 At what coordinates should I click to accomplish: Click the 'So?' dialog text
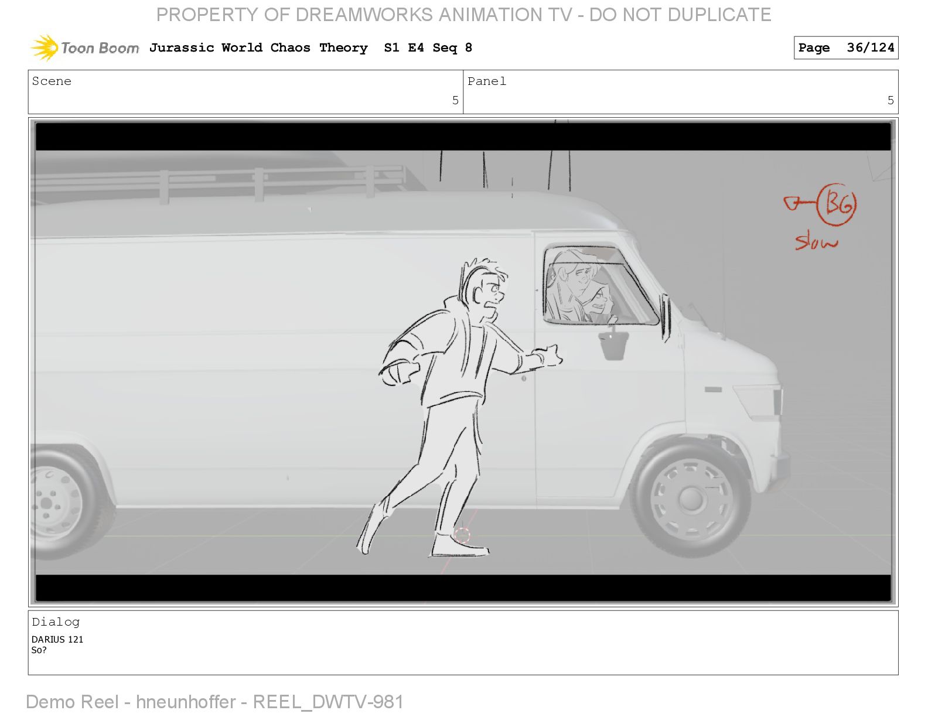39,650
